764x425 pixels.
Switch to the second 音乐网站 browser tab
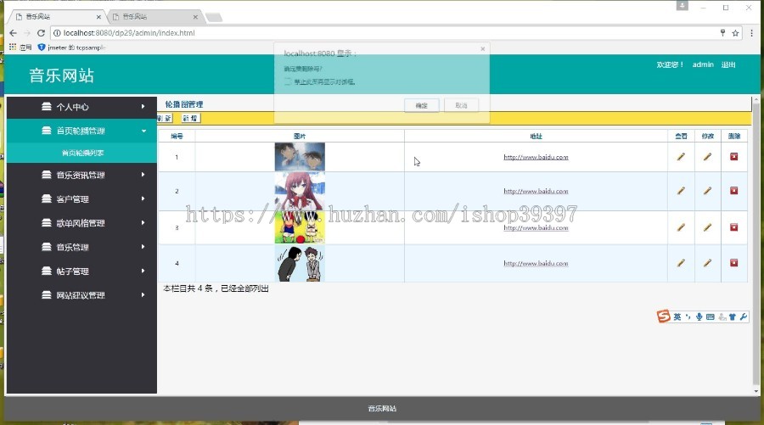[154, 17]
